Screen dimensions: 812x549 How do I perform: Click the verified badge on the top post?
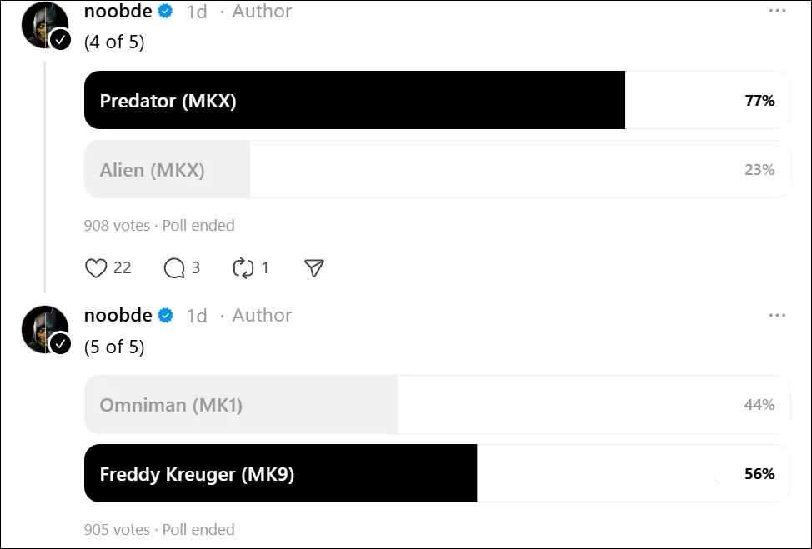coord(166,12)
